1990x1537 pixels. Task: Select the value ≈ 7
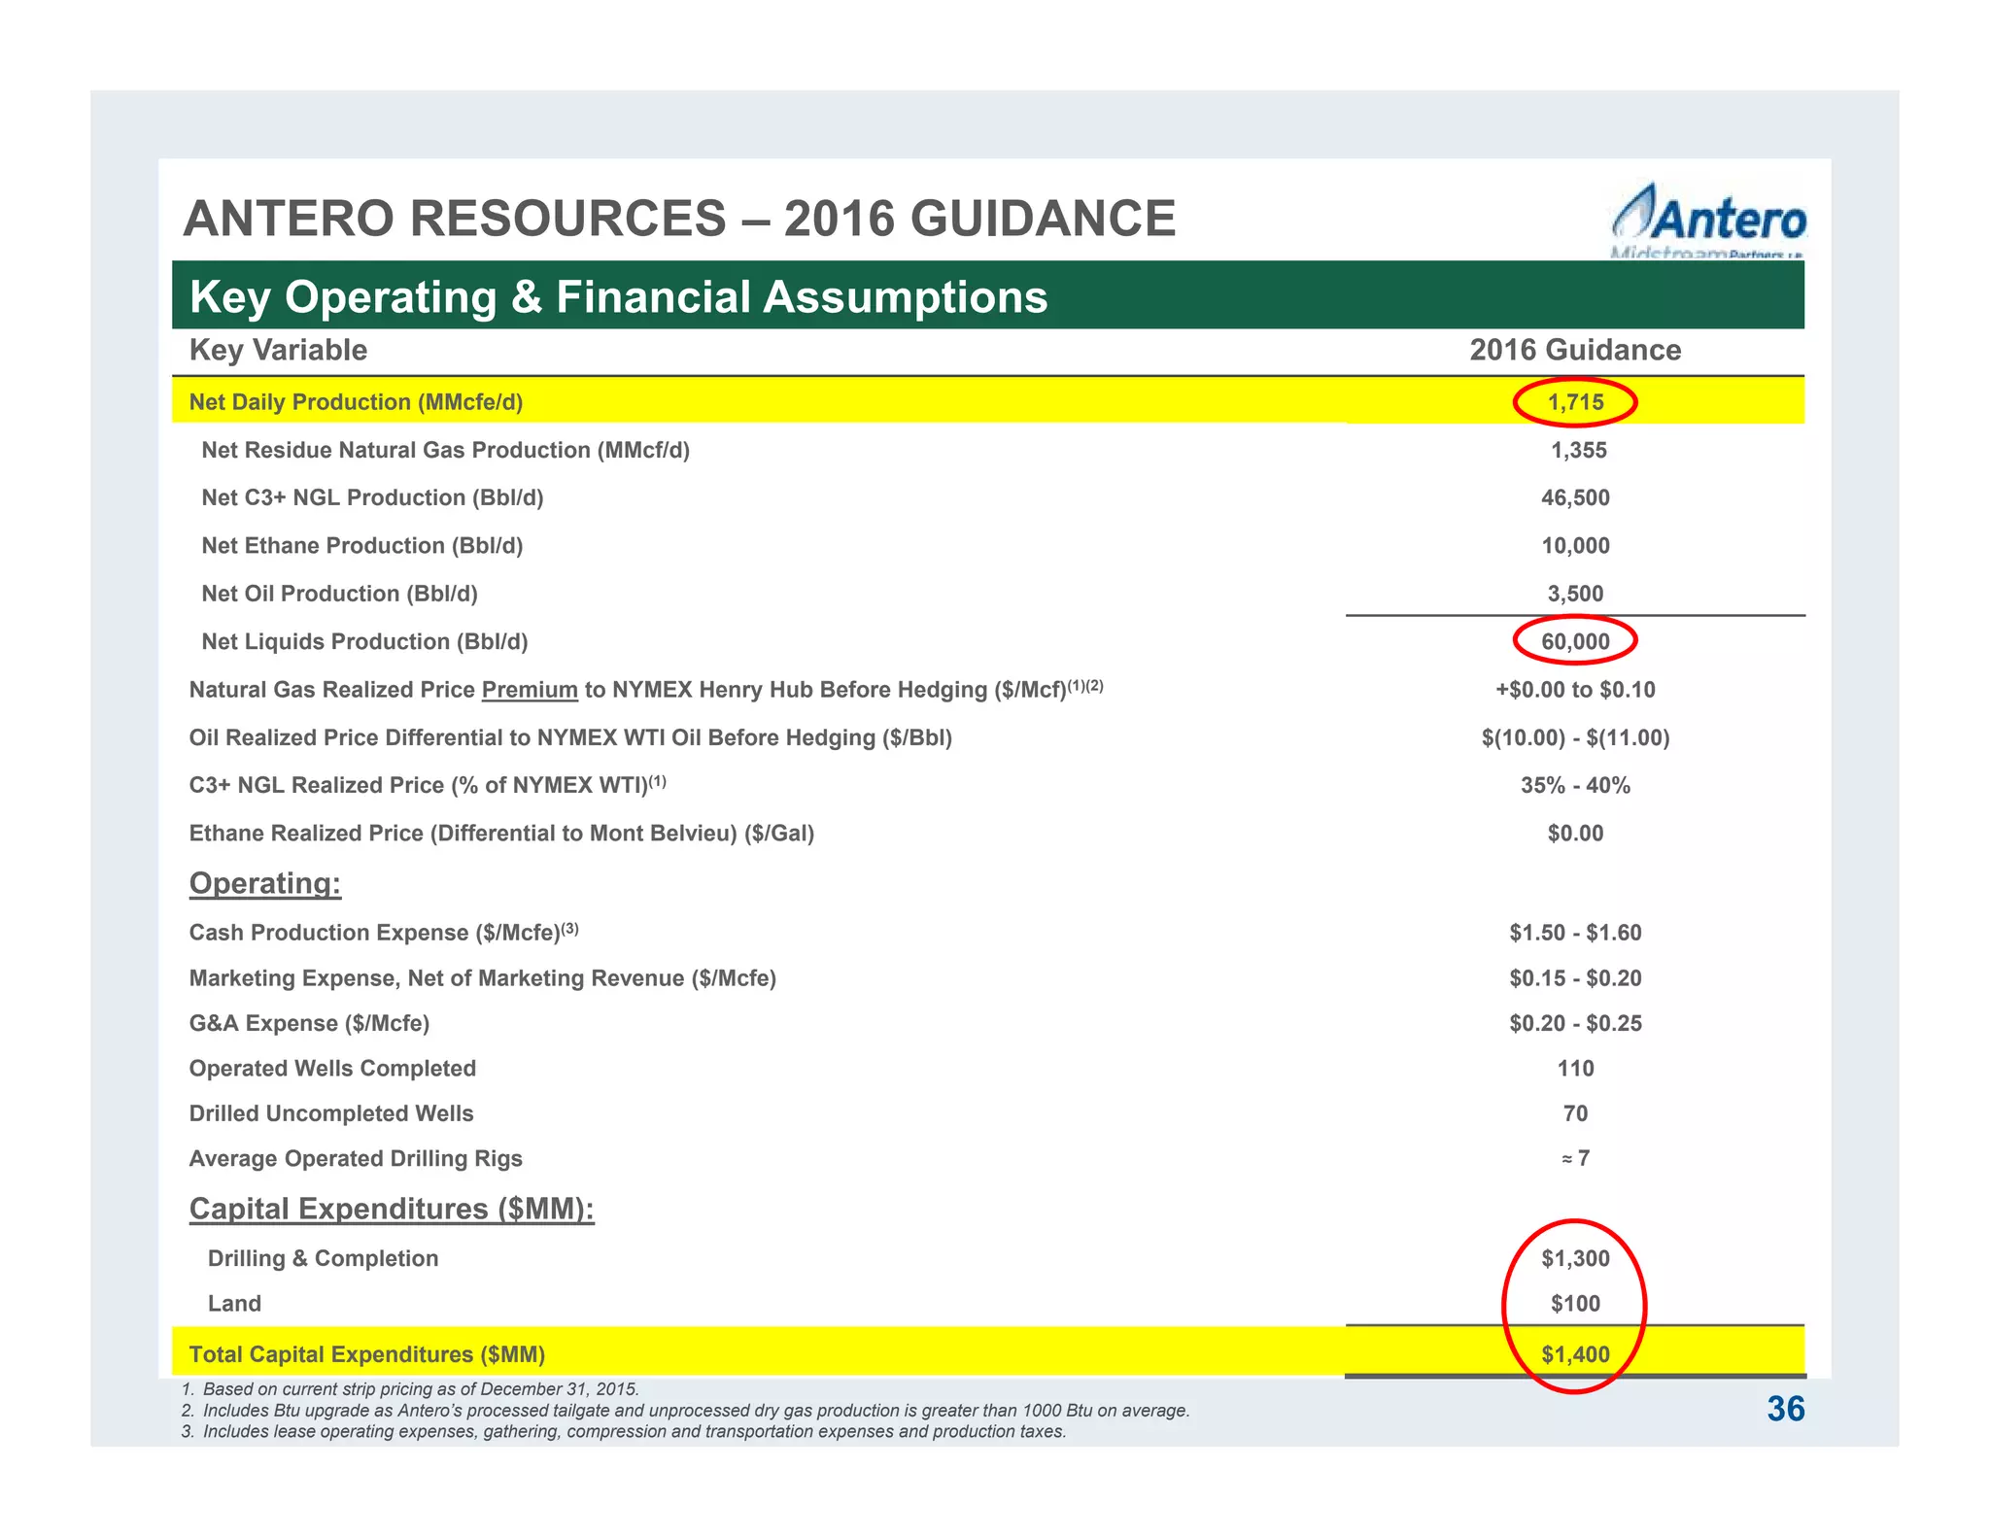[1575, 1158]
